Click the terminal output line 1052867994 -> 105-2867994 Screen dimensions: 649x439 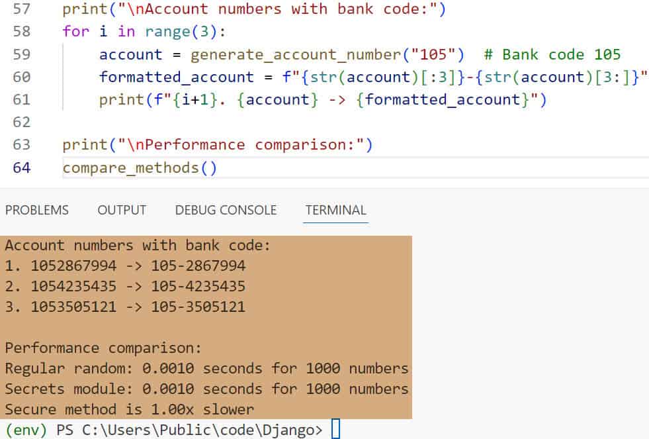click(x=125, y=266)
